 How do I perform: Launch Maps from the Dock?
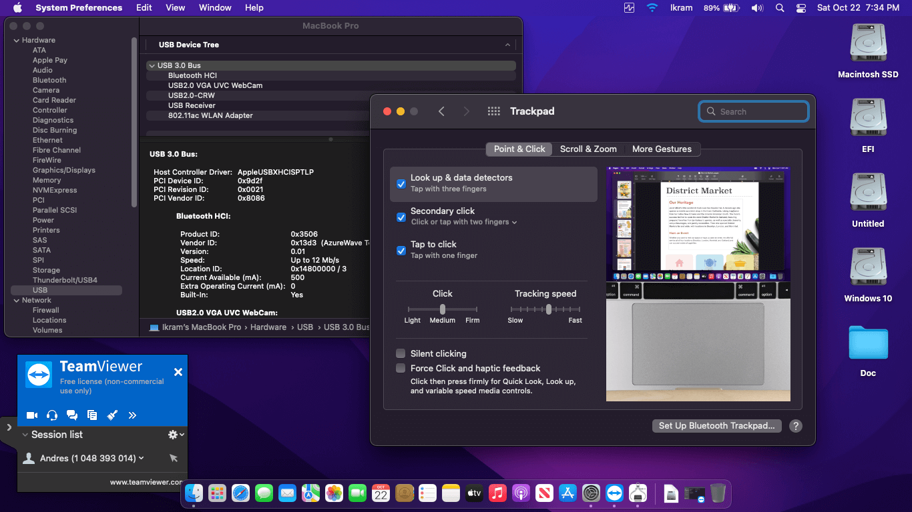click(x=310, y=493)
